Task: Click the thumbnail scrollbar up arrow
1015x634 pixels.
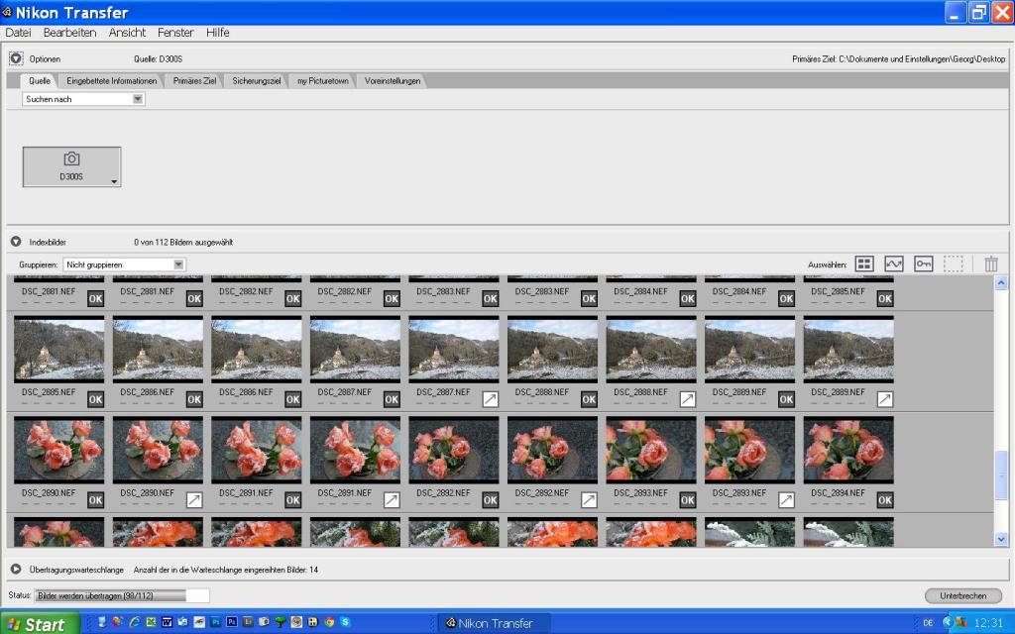Action: coord(1001,282)
